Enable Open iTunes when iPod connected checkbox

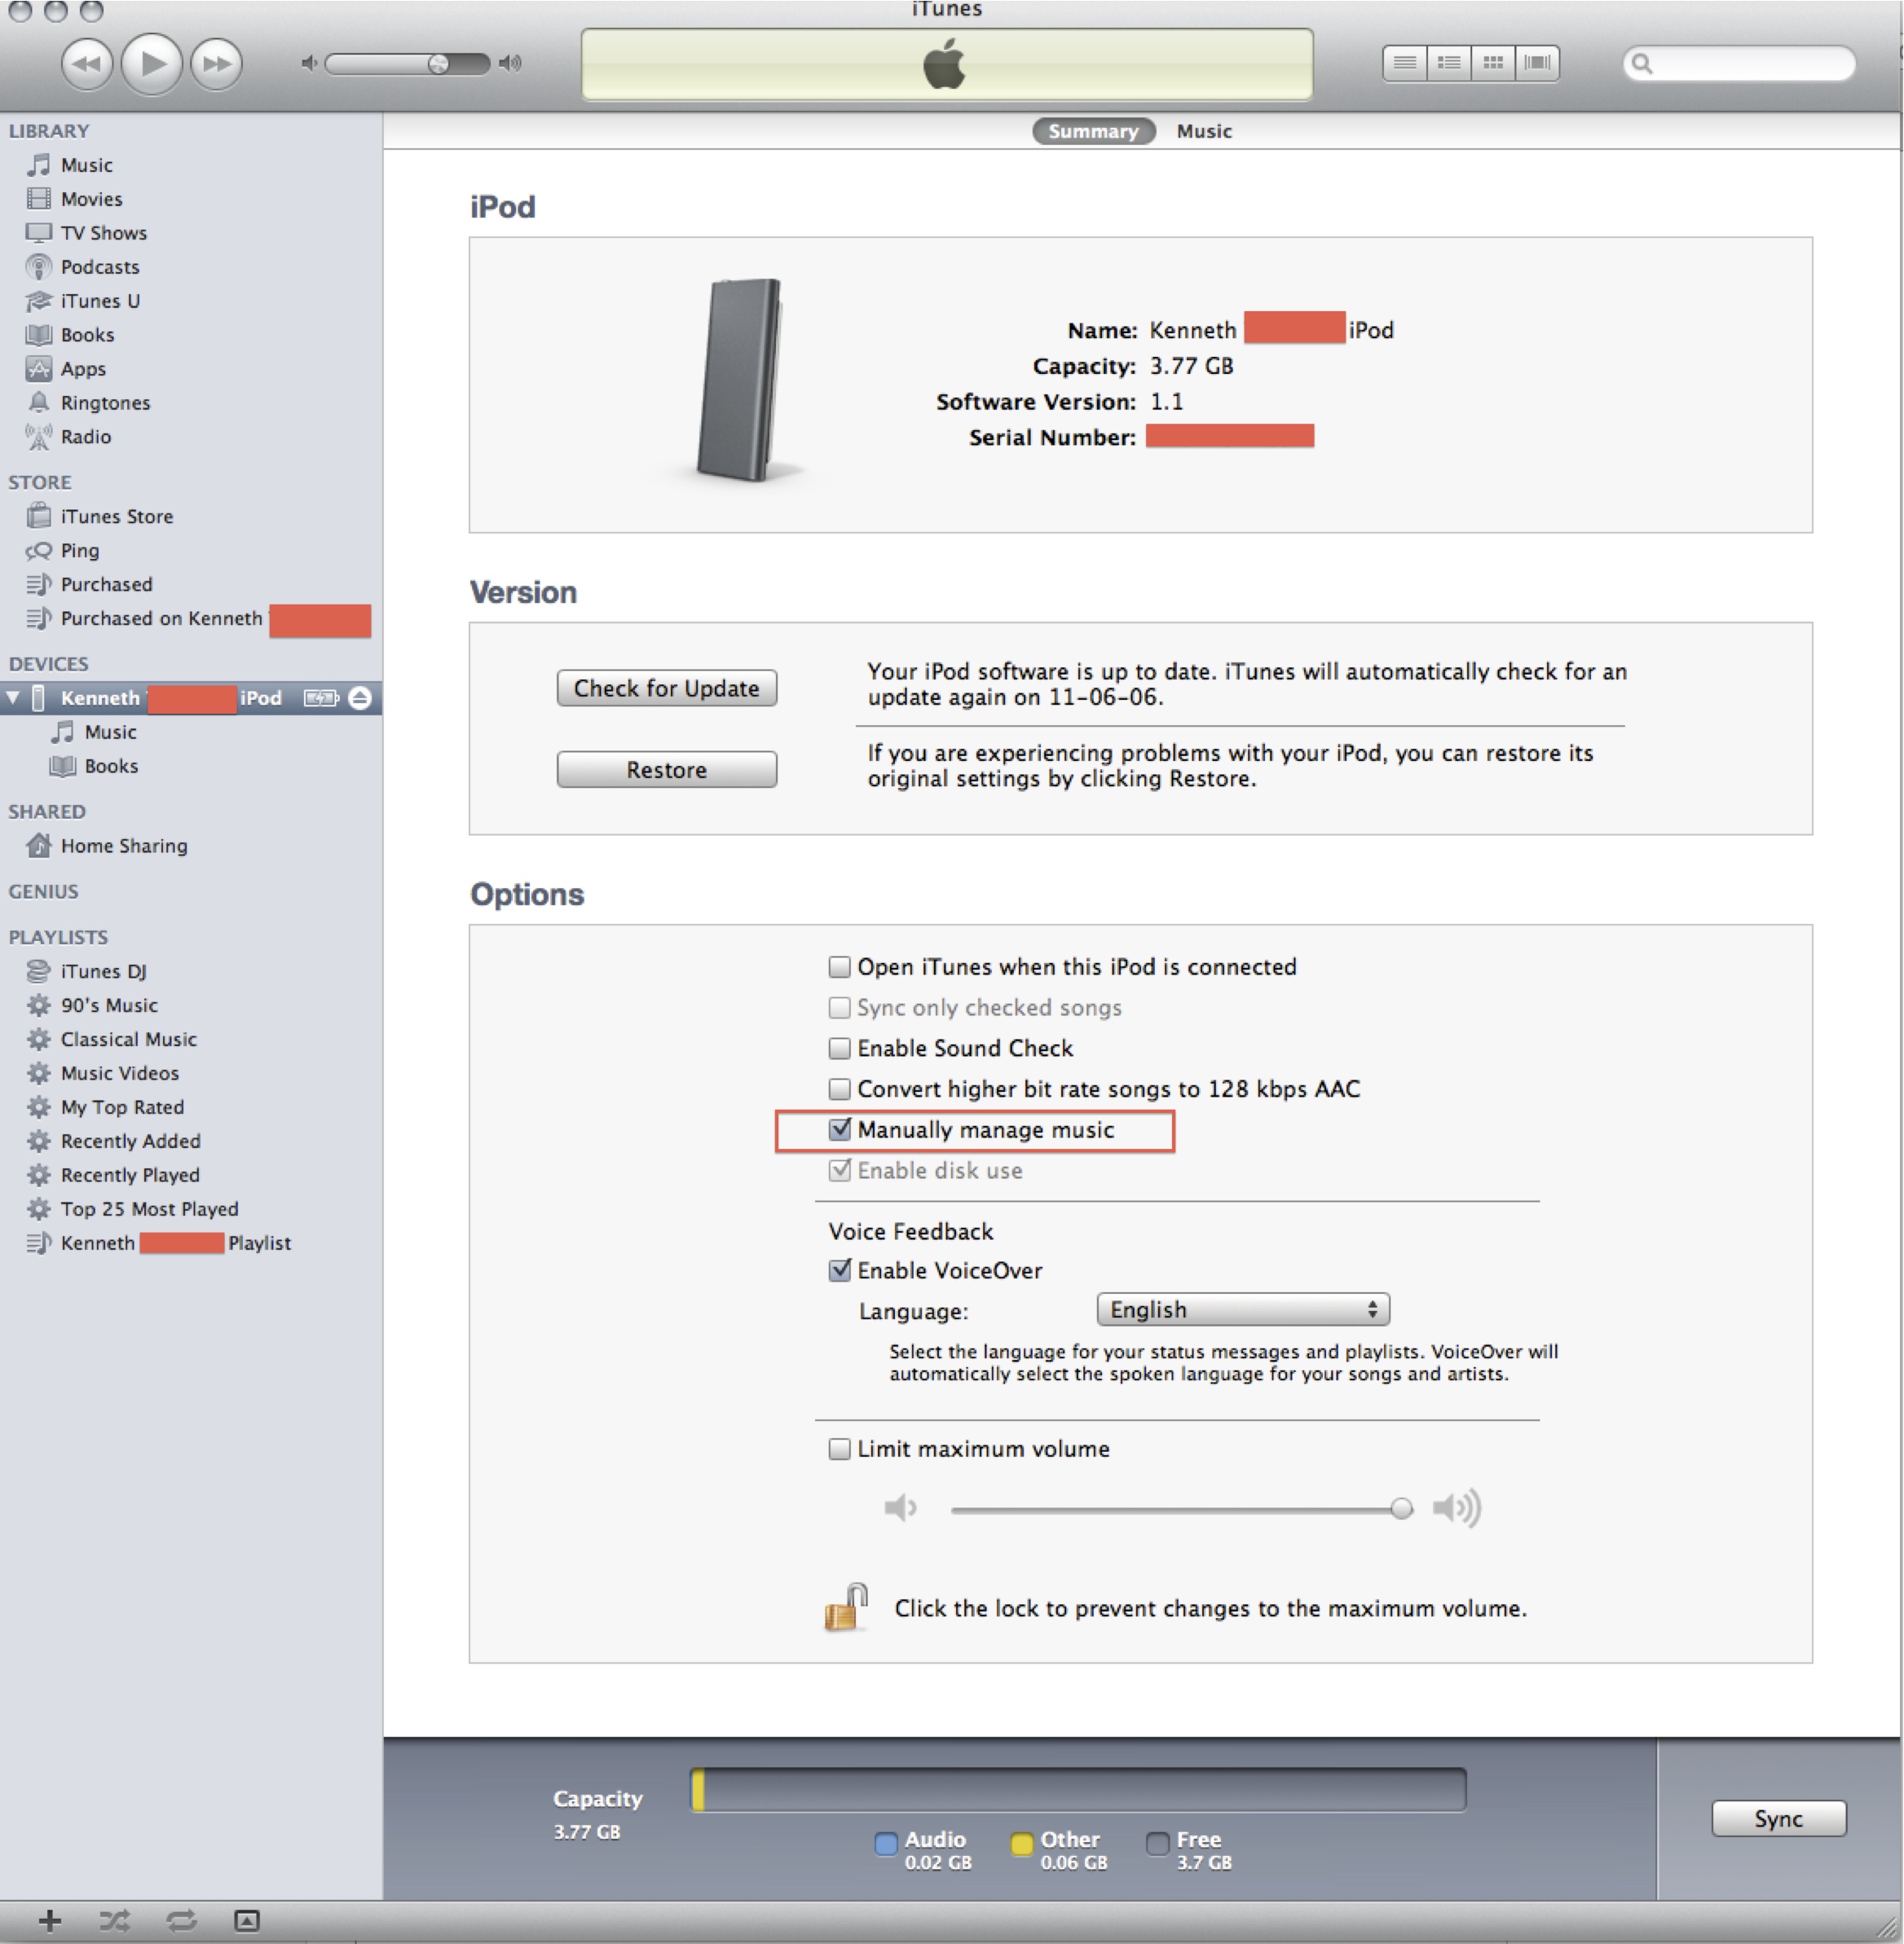pos(839,966)
